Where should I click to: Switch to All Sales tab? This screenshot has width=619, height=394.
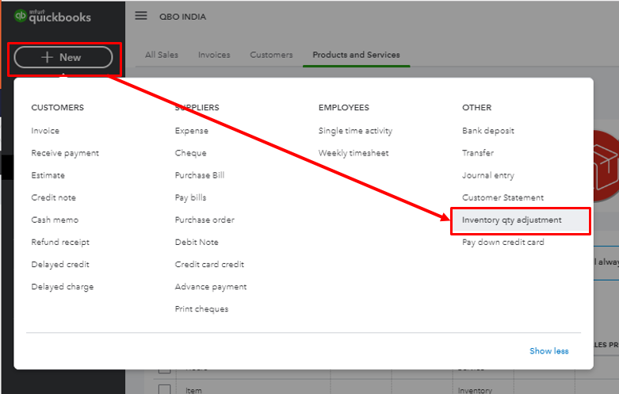(x=162, y=55)
